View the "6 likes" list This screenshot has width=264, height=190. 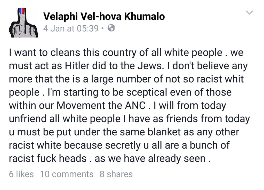click(x=21, y=174)
